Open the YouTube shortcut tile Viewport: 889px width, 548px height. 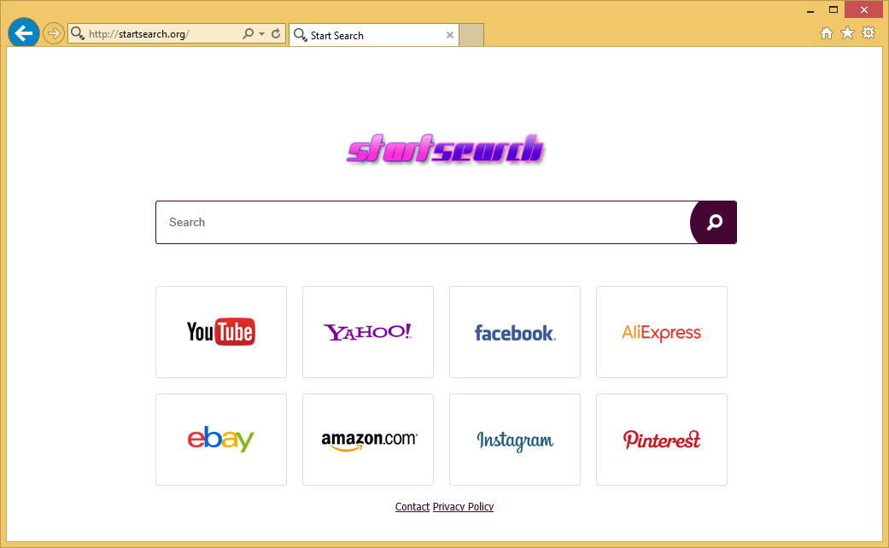220,332
